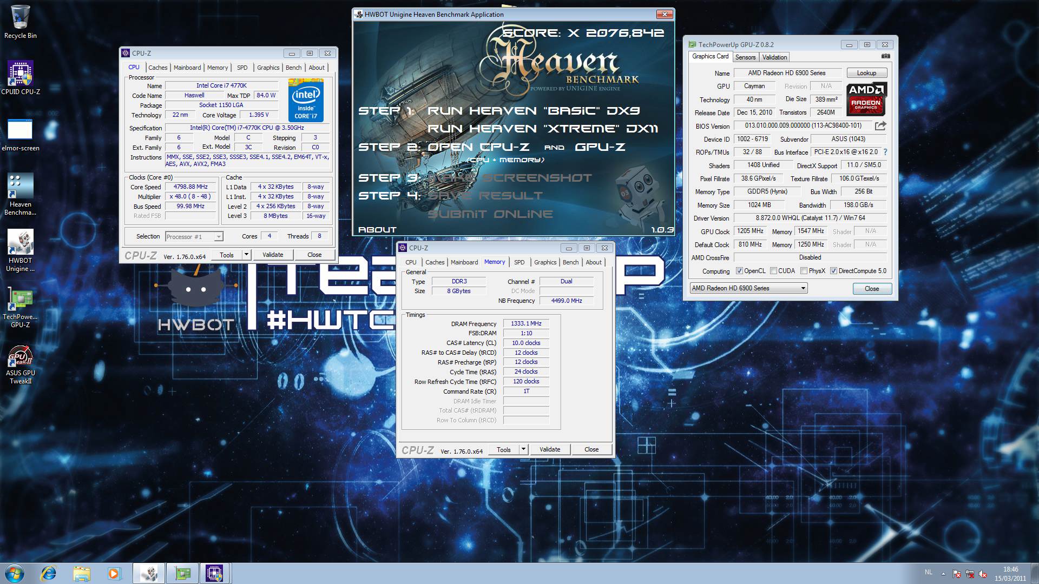The image size is (1039, 584).
Task: Launch ASUS GPU TweakII desktop shortcut
Action: pos(21,364)
